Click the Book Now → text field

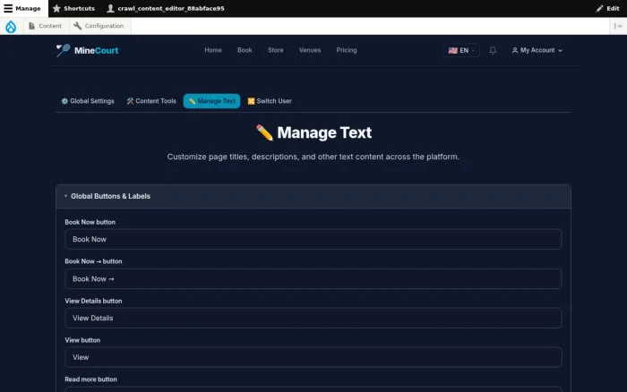coord(313,279)
